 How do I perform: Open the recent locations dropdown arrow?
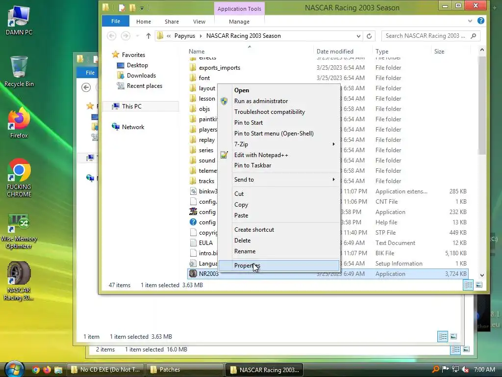(138, 36)
